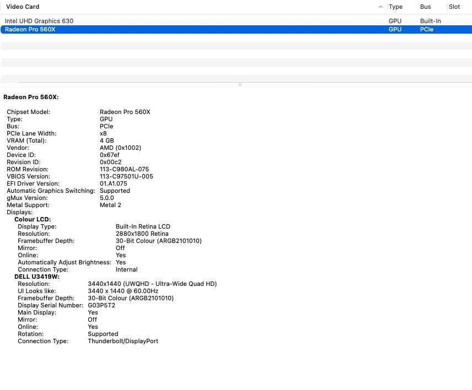Viewport: 472px width, 390px height.
Task: Click the 'Main Display:' label
Action: coord(37,312)
